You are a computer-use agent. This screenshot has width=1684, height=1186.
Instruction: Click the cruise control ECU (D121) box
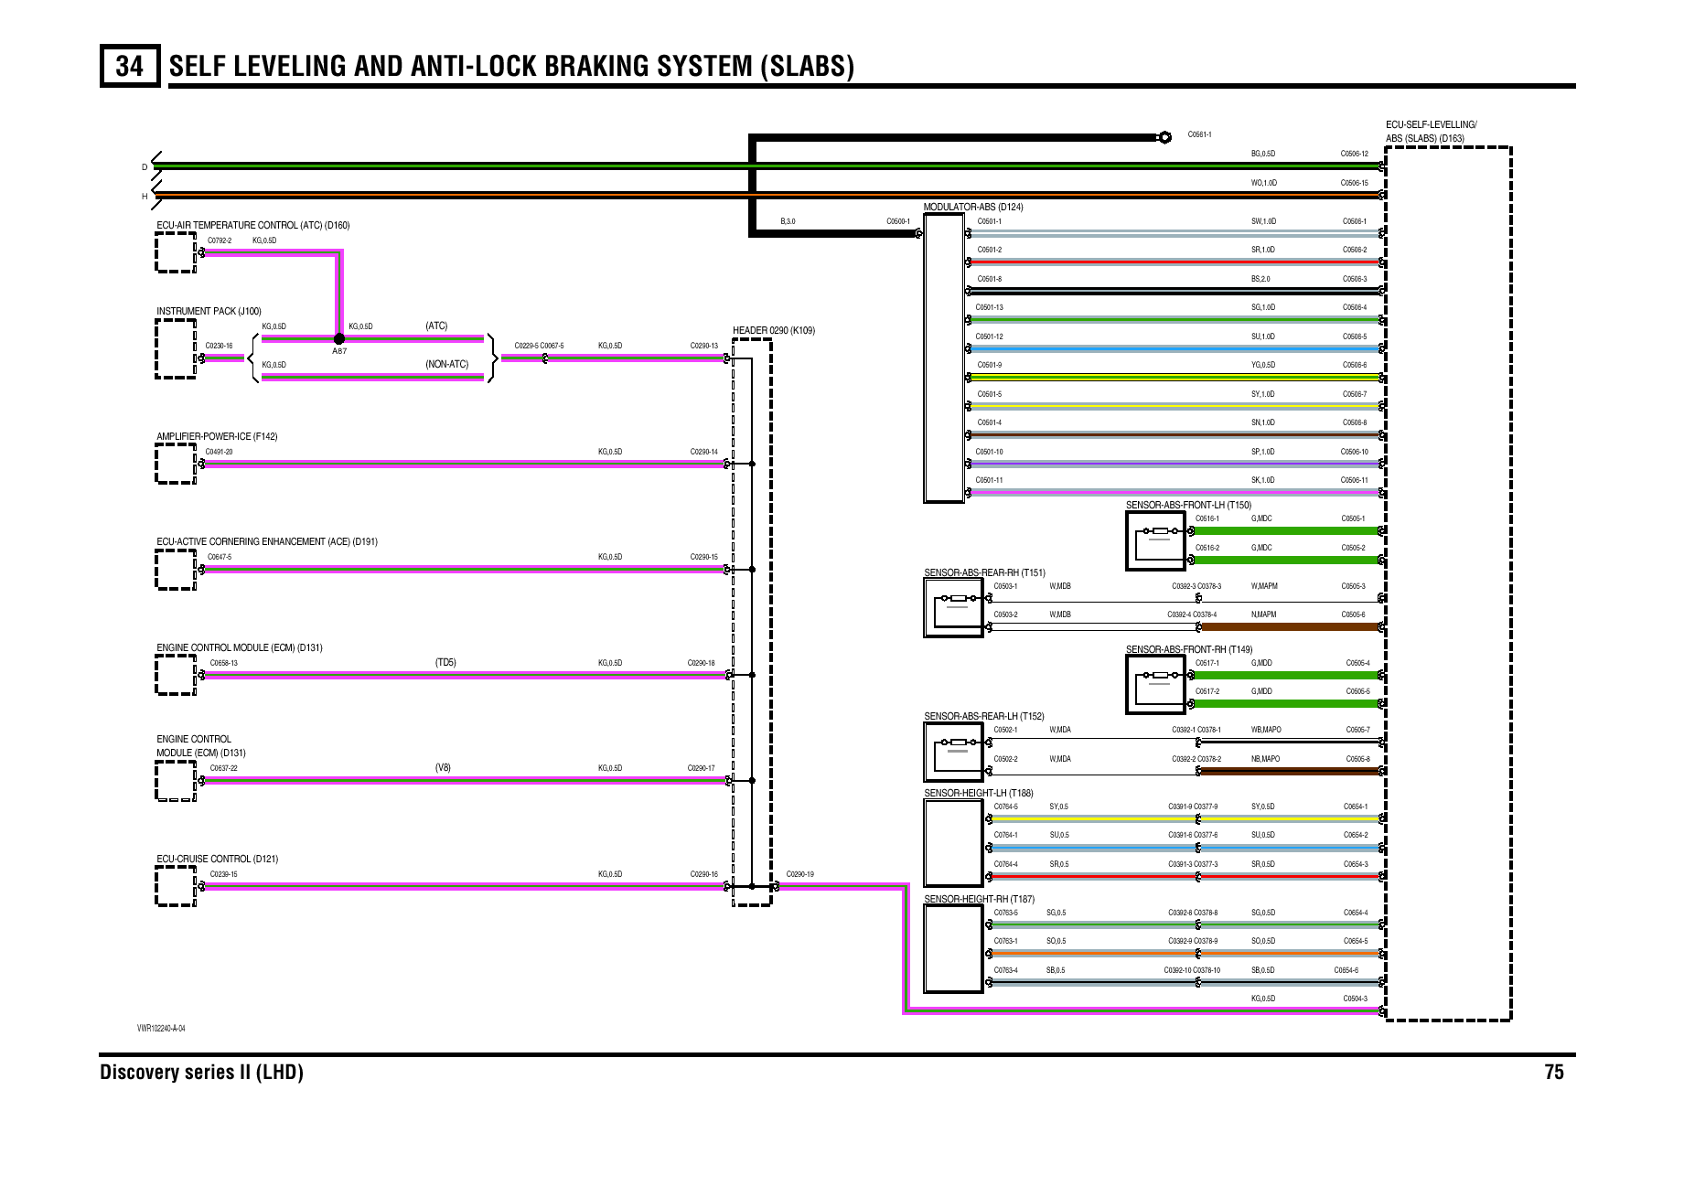pos(175,885)
